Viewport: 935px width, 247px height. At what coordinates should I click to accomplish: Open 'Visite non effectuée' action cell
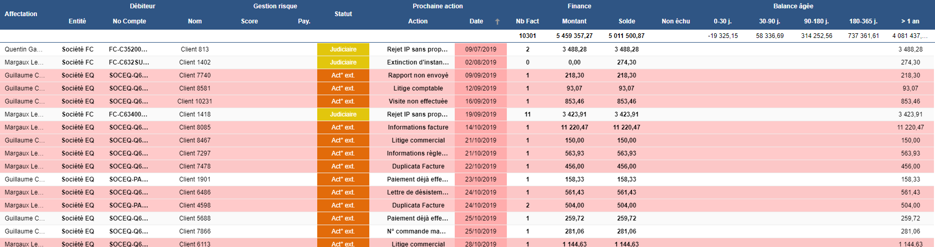418,101
